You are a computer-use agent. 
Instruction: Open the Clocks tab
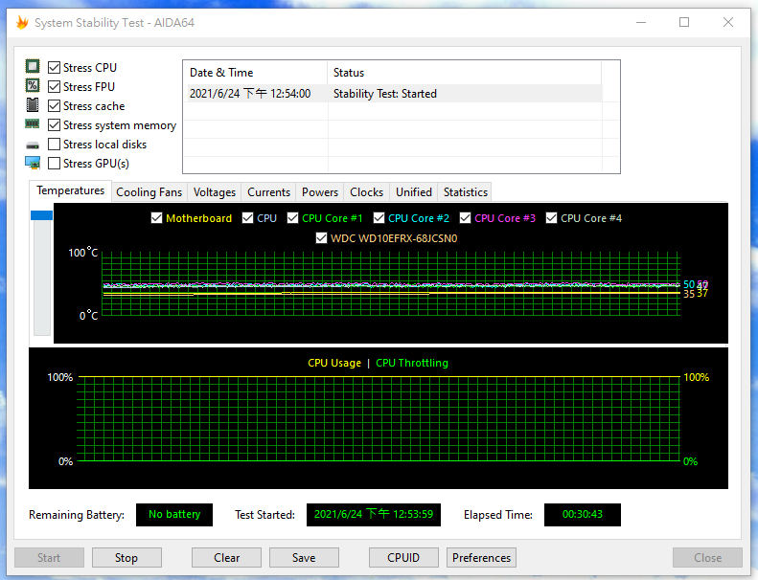(x=366, y=192)
